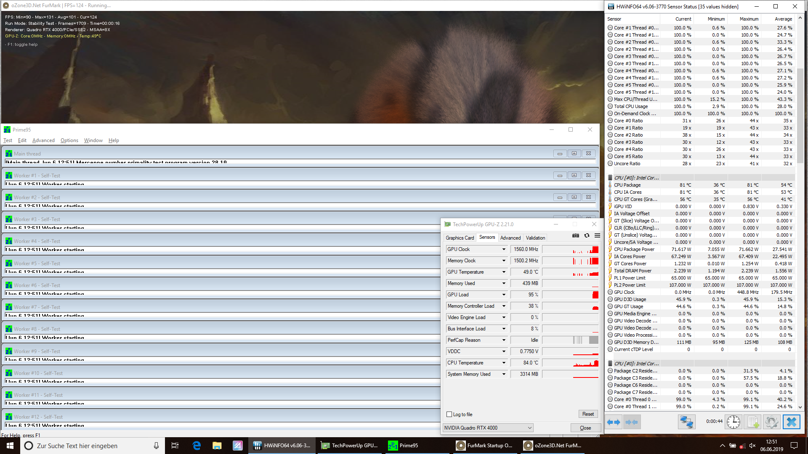Open the Advanced menu in Prime95
Image resolution: width=808 pixels, height=454 pixels.
(43, 140)
